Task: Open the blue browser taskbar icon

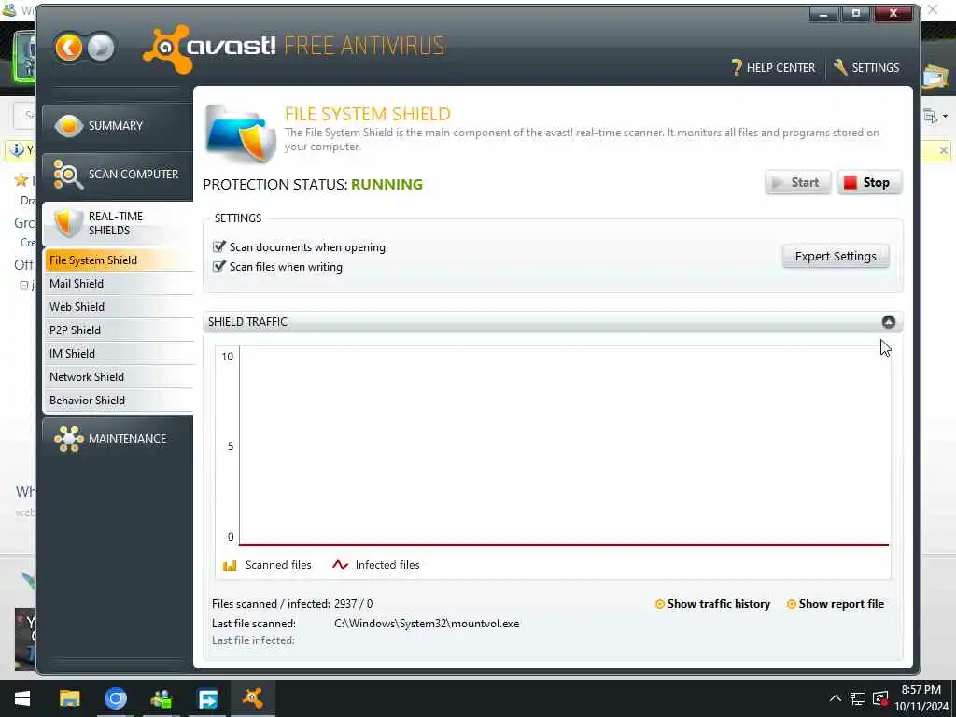Action: [115, 698]
